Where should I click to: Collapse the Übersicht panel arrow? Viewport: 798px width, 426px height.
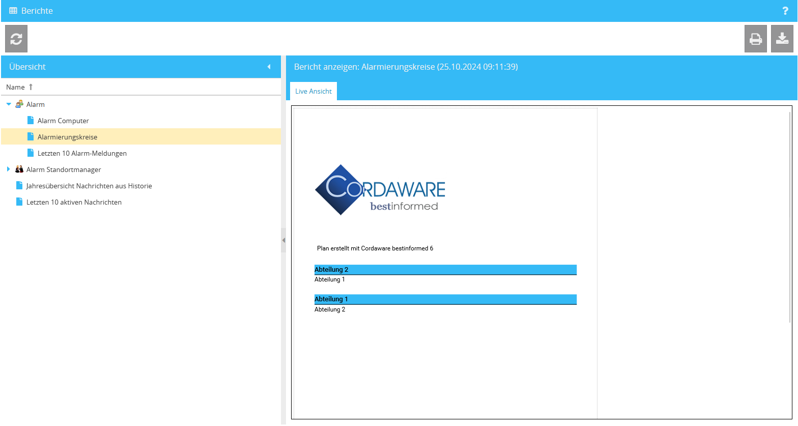coord(269,67)
